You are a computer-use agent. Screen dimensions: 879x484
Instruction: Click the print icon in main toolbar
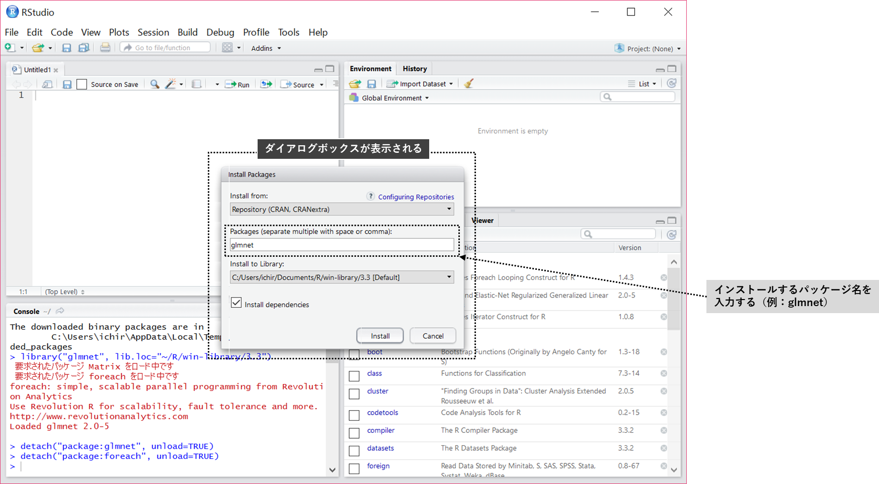[x=105, y=48]
